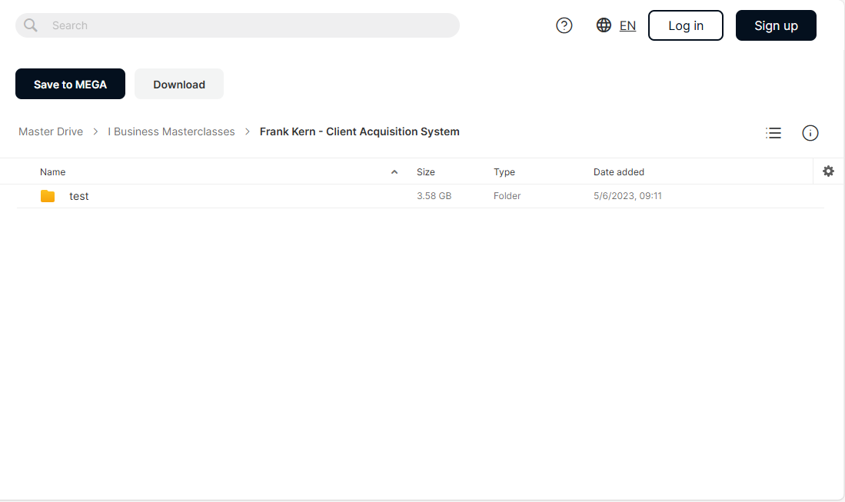Click the Download button
The image size is (845, 502).
179,84
